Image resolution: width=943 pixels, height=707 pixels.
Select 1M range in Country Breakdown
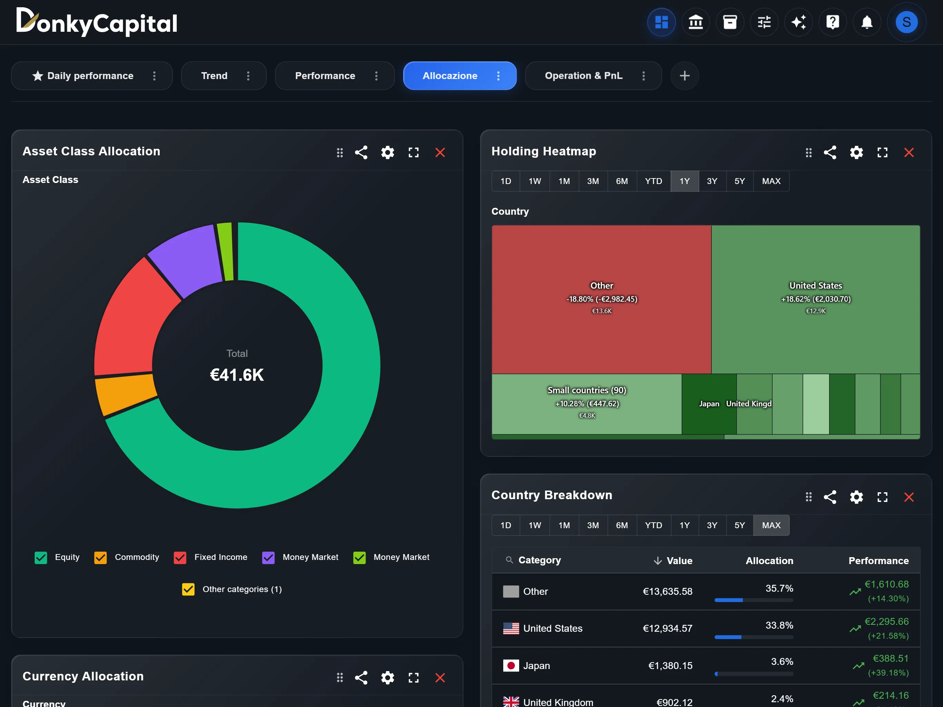[x=564, y=525]
